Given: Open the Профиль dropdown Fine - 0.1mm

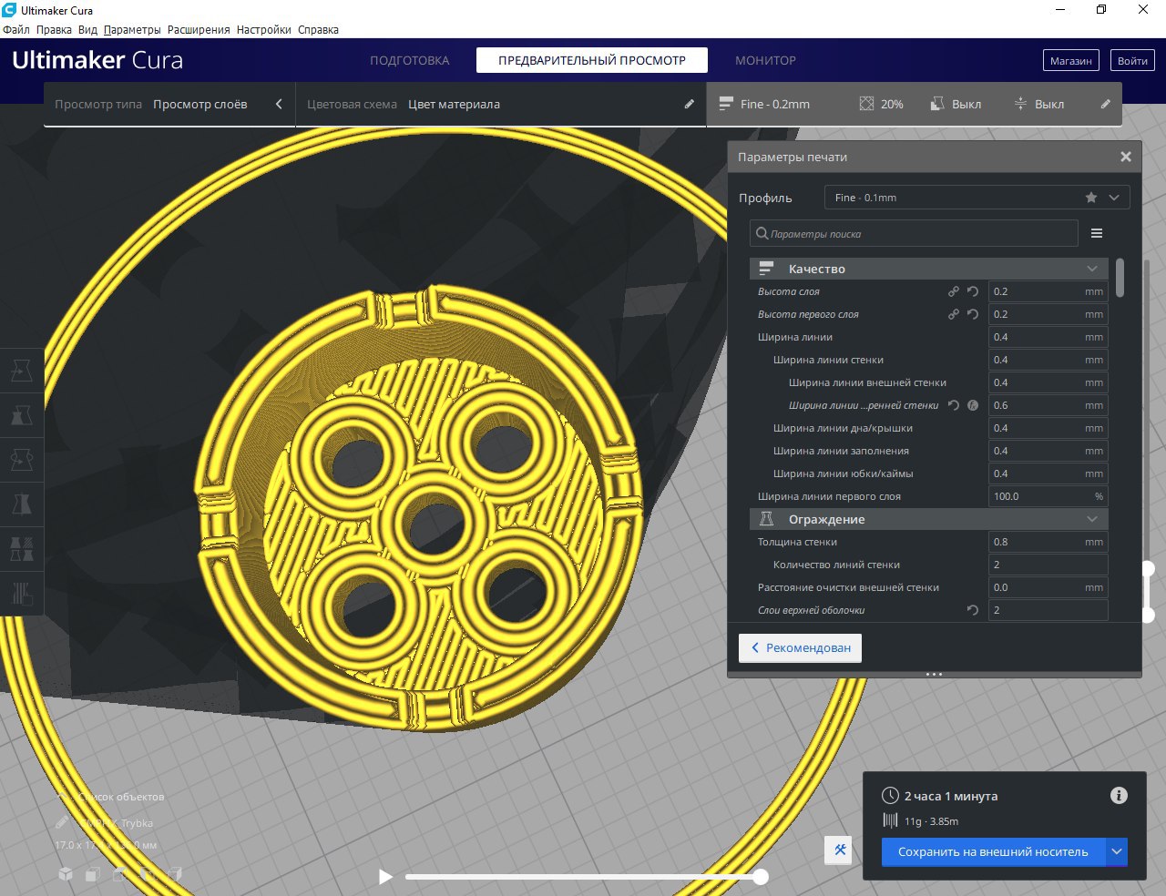Looking at the screenshot, I should 977,198.
